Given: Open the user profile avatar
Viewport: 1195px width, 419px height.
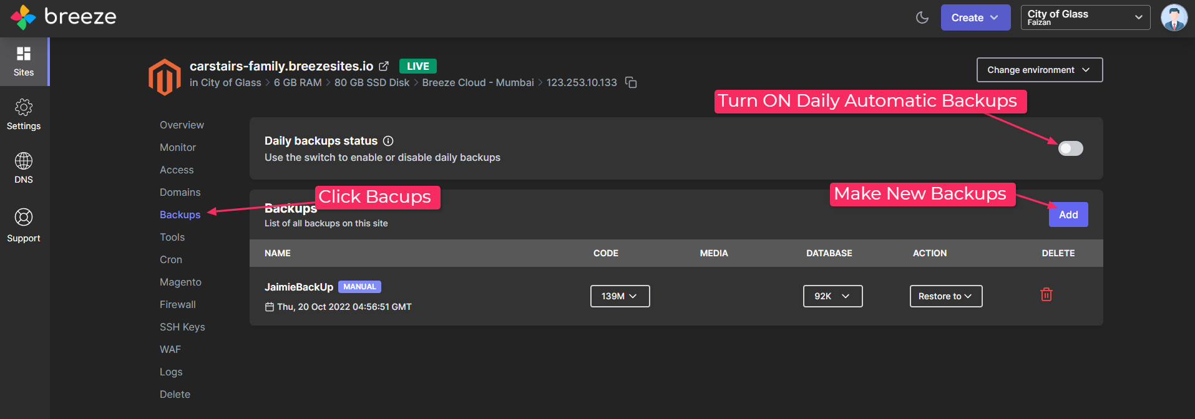Looking at the screenshot, I should pos(1174,17).
